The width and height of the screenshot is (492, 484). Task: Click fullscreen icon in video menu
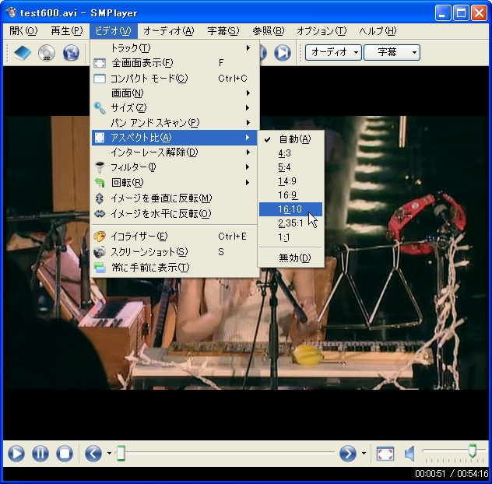tap(100, 63)
